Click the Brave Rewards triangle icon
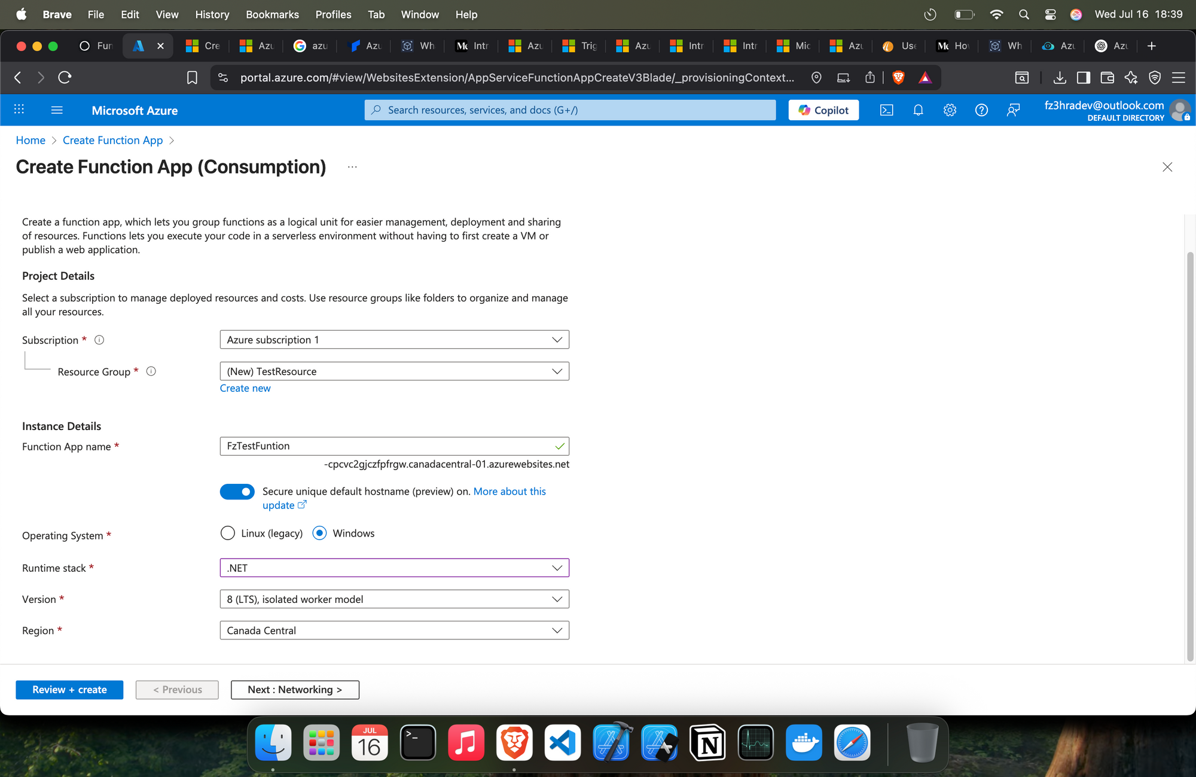1196x777 pixels. pos(925,77)
